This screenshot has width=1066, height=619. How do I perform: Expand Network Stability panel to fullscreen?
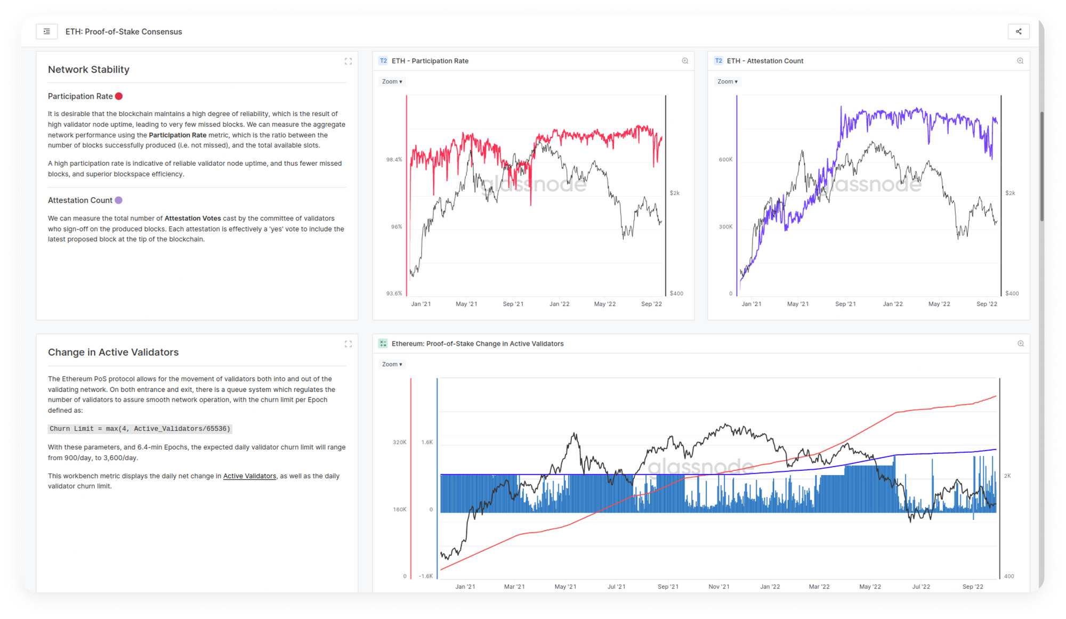pos(348,61)
